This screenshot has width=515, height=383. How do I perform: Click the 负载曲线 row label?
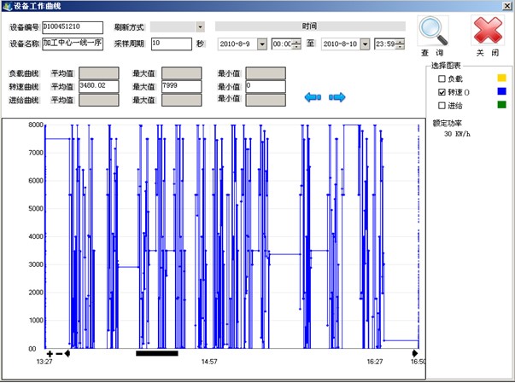pos(24,73)
